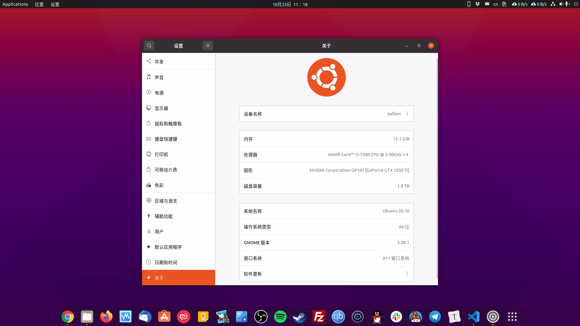Viewport: 580px width, 326px height.
Task: Open Spotify from the dock
Action: tap(280, 317)
